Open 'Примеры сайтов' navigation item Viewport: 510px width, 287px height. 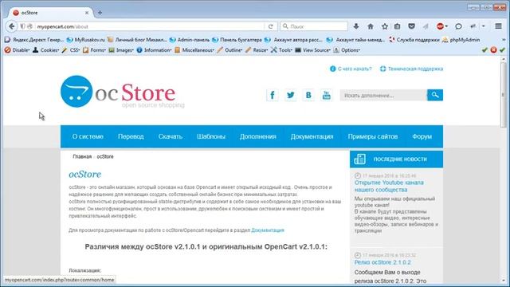[x=373, y=136]
